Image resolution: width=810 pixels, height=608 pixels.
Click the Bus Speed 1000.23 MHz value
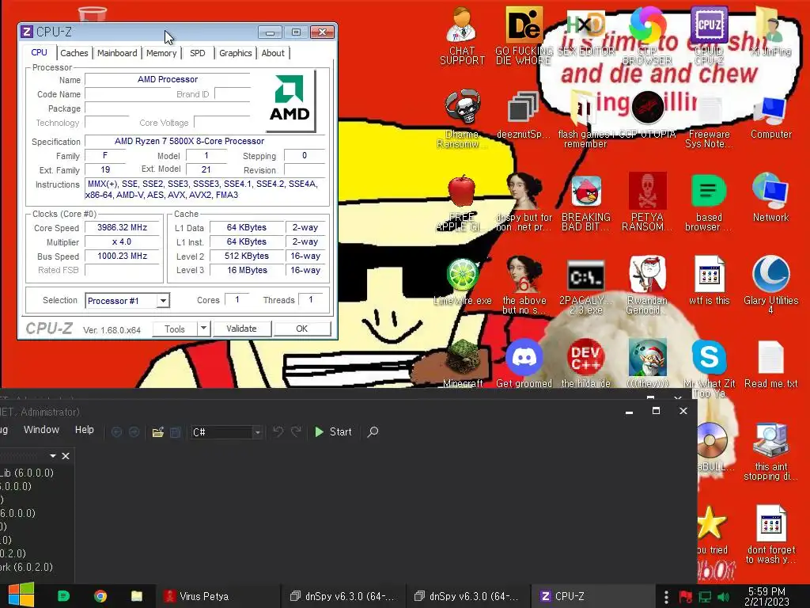123,256
